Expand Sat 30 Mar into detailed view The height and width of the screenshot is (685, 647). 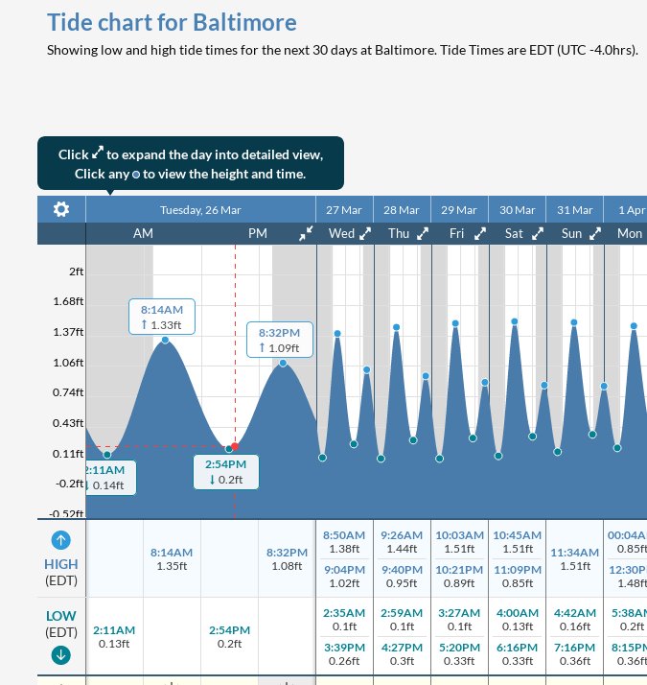click(x=538, y=234)
